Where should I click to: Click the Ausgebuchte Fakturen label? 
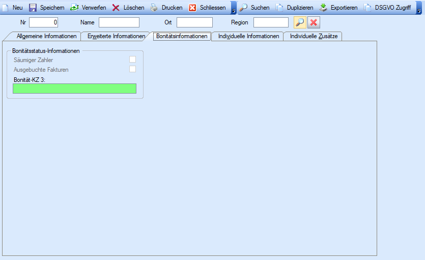41,70
